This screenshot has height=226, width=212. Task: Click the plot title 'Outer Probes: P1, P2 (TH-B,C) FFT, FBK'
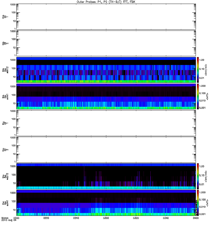pos(106,2)
